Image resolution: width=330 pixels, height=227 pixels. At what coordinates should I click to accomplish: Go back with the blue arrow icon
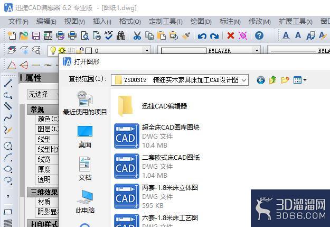pyautogui.click(x=261, y=80)
